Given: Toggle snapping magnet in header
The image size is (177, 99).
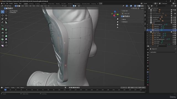Looking at the screenshot, I should [x=74, y=6].
